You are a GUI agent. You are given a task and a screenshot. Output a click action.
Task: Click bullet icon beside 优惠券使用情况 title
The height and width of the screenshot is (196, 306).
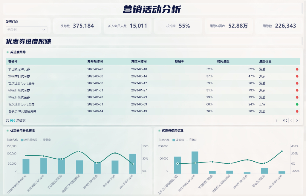(159, 131)
